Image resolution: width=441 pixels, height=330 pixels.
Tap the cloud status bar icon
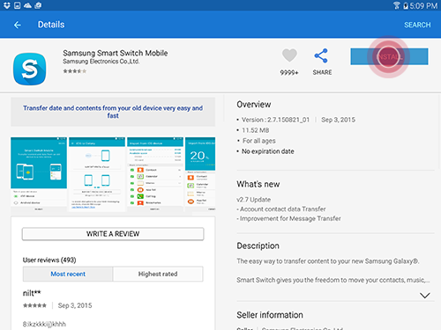pos(27,5)
